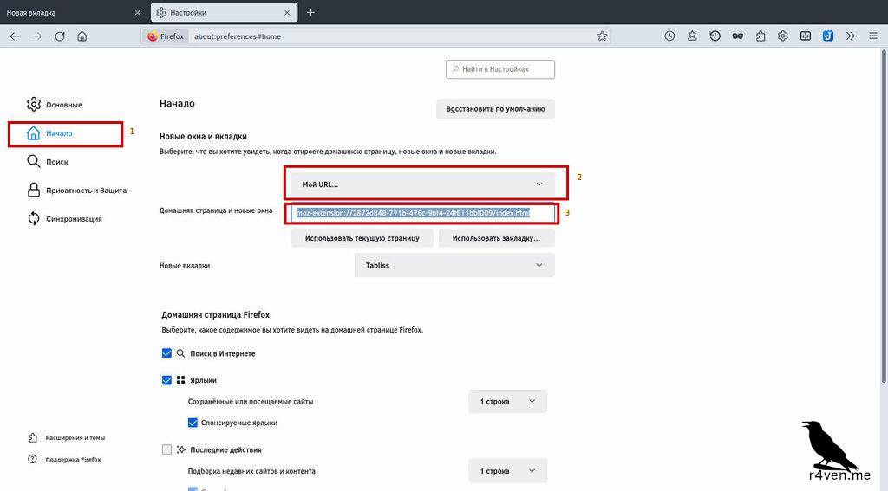
Task: Enable the 'Последние действия' checkbox
Action: pos(167,449)
